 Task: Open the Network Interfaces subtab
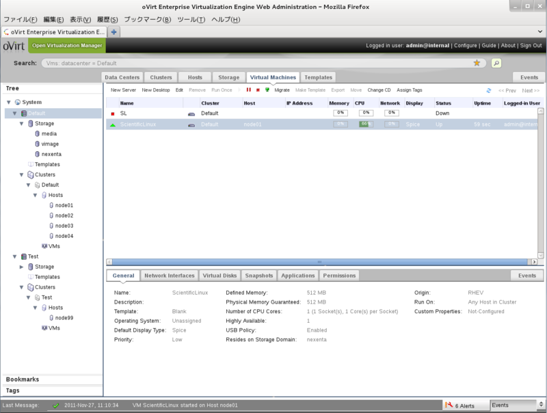(x=170, y=276)
